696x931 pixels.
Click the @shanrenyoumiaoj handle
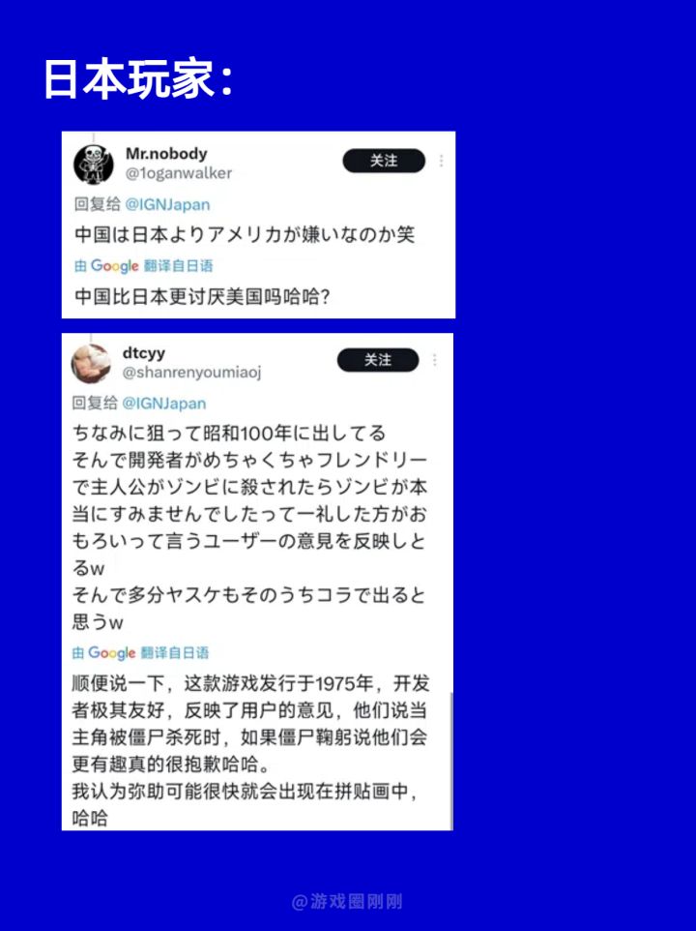(191, 373)
